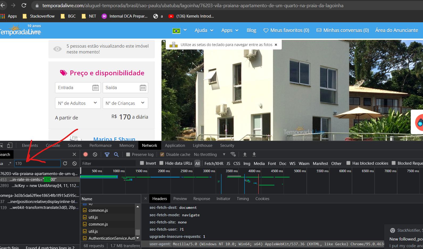This screenshot has width=423, height=249.
Task: Switch to the Lighthouse tab
Action: pos(202,146)
